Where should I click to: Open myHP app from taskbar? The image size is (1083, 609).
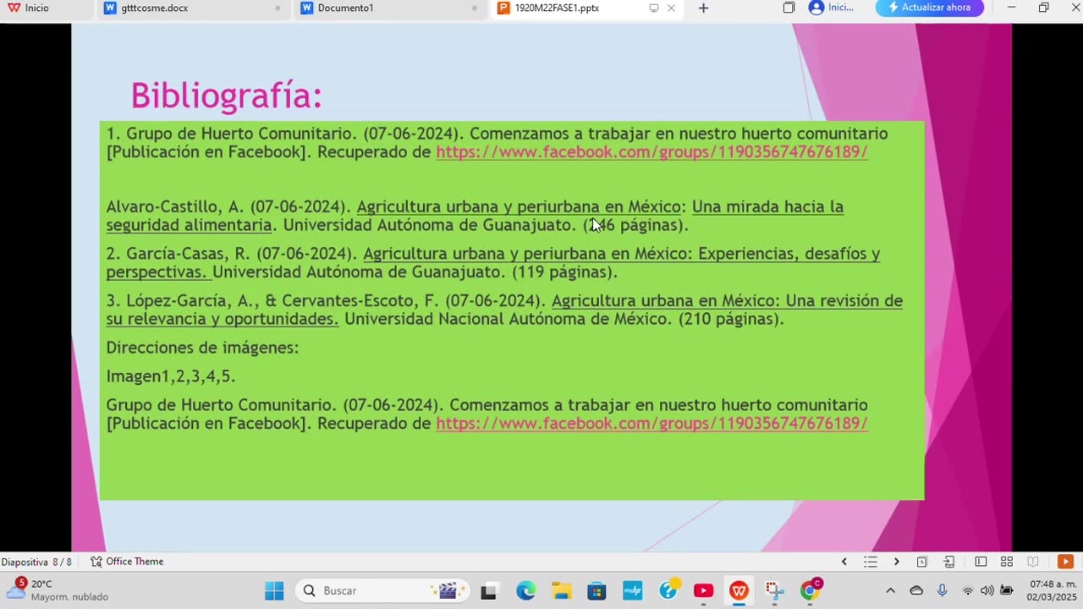click(632, 591)
